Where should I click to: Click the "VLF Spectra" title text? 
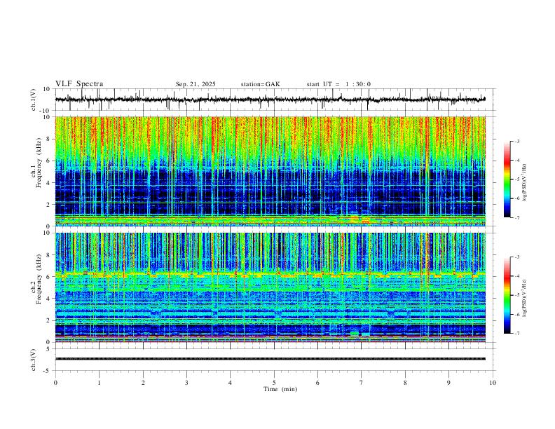click(x=79, y=84)
